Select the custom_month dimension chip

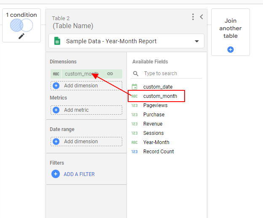pyautogui.click(x=81, y=74)
